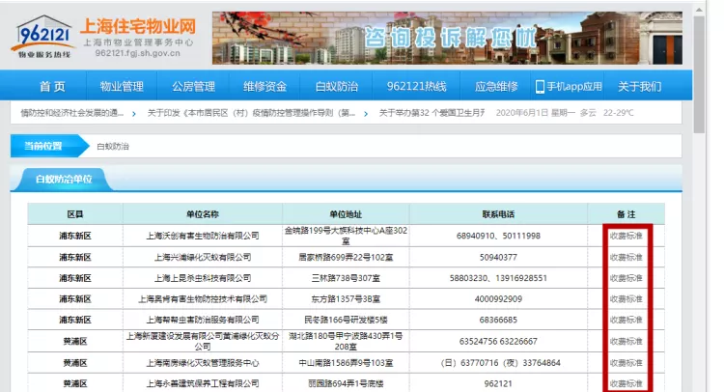Open the 疫情防控操作导则 news headline
Viewport: 724px width, 392px height.
(251, 113)
